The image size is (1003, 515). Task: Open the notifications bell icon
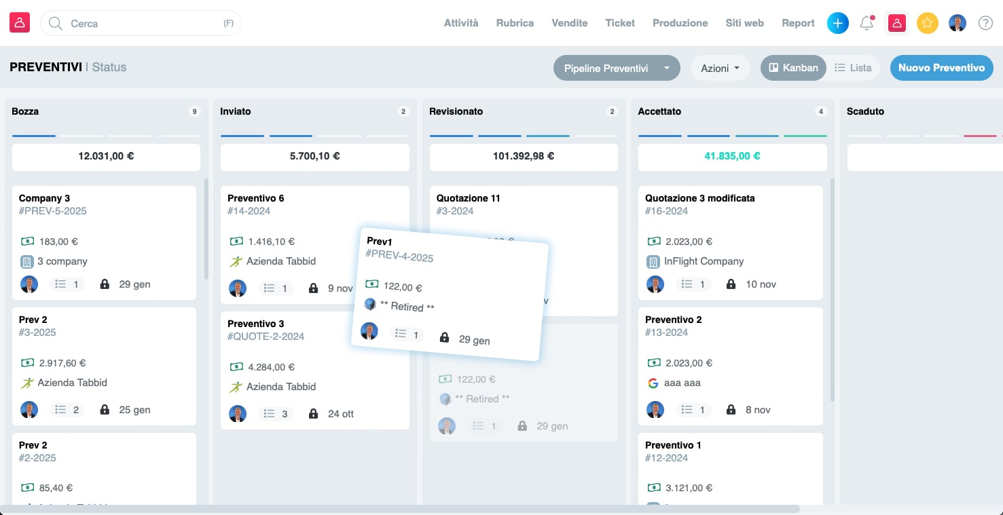(x=867, y=22)
